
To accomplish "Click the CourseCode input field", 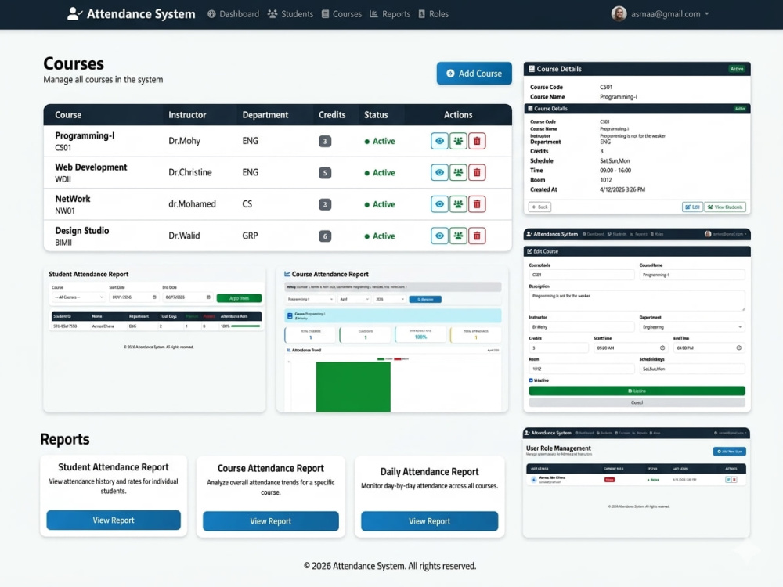I will coord(581,275).
